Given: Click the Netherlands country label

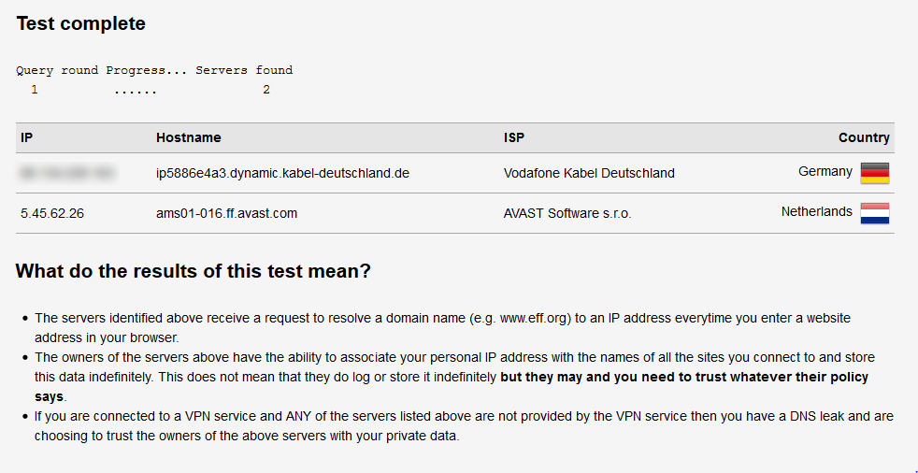Looking at the screenshot, I should click(x=817, y=212).
